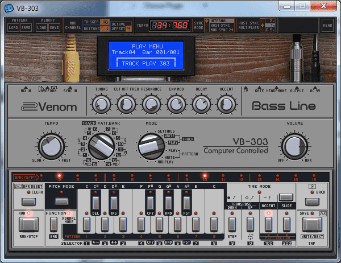Click the pattern 5 G key button
Viewport: 341px width, 263px height.
coord(159,224)
